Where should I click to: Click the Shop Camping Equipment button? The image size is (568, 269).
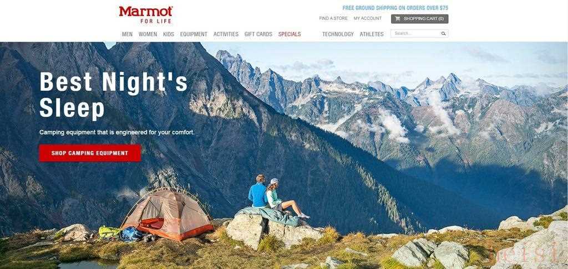(x=90, y=153)
